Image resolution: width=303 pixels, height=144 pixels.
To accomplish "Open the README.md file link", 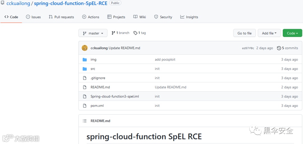I will tap(100, 87).
